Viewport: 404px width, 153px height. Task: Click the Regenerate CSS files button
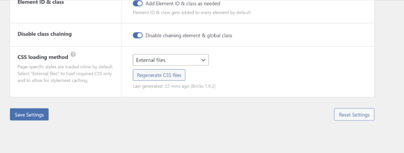point(159,75)
